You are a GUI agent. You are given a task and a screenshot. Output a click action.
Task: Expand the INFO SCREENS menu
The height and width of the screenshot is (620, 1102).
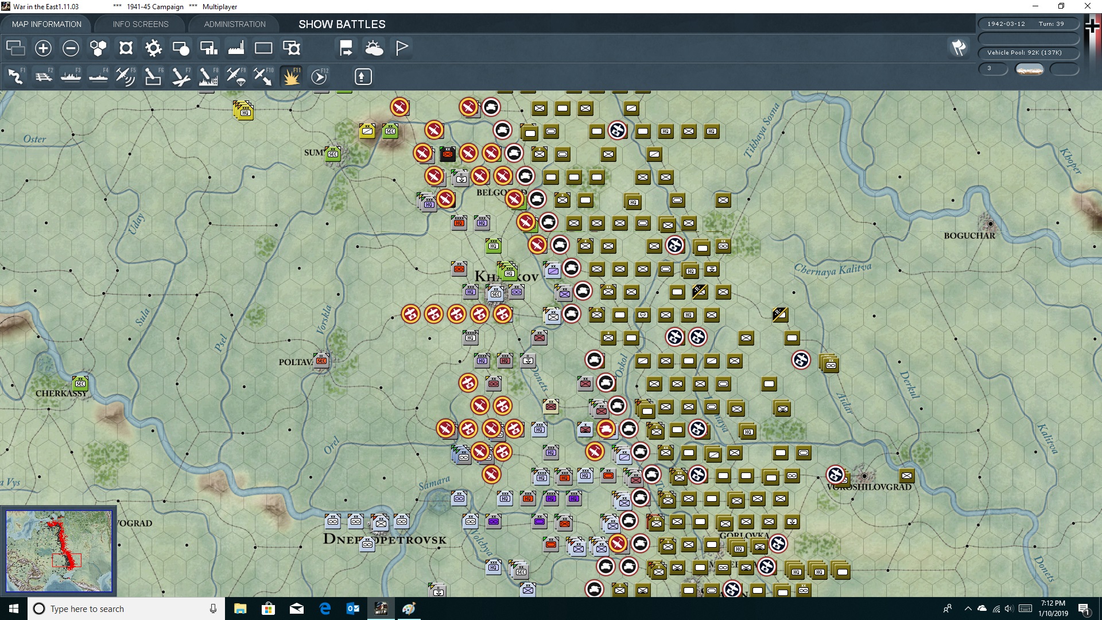click(140, 24)
